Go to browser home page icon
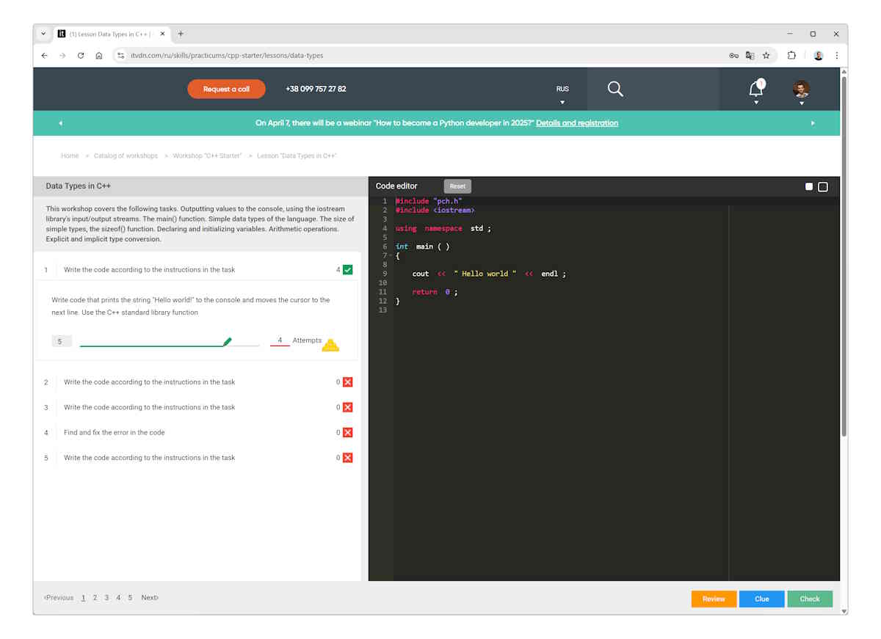The height and width of the screenshot is (639, 881). (x=99, y=56)
